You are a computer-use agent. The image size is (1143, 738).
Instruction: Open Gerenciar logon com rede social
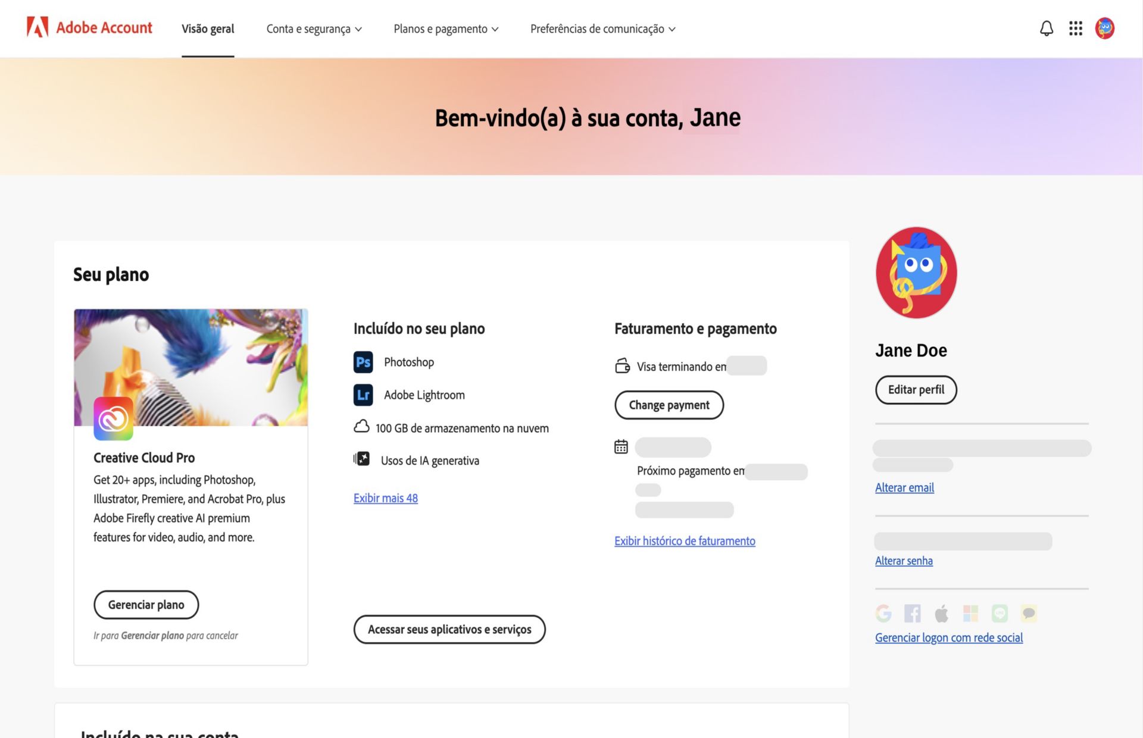point(949,637)
